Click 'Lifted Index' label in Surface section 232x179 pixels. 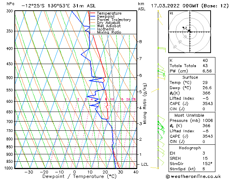point(182,98)
